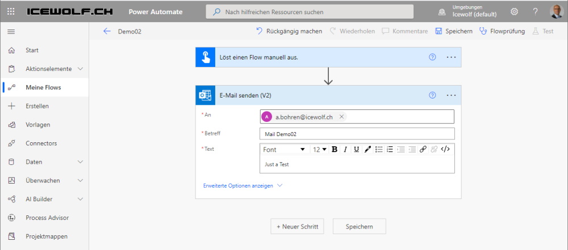The width and height of the screenshot is (568, 250).
Task: Click the AI Builder icon
Action: (x=11, y=199)
